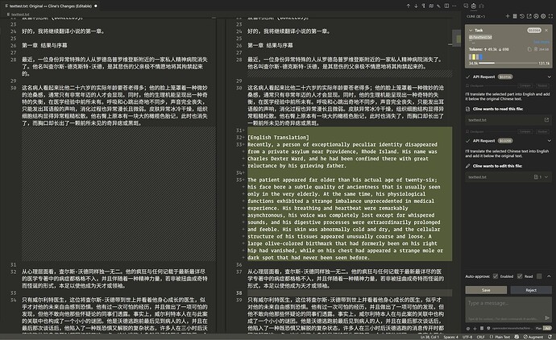The image size is (556, 340).
Task: Click the yellow token usage segment
Action: (x=474, y=56)
